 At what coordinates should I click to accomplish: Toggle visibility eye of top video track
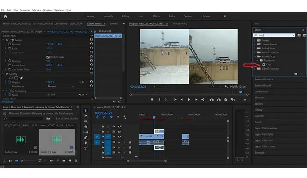(x=119, y=126)
